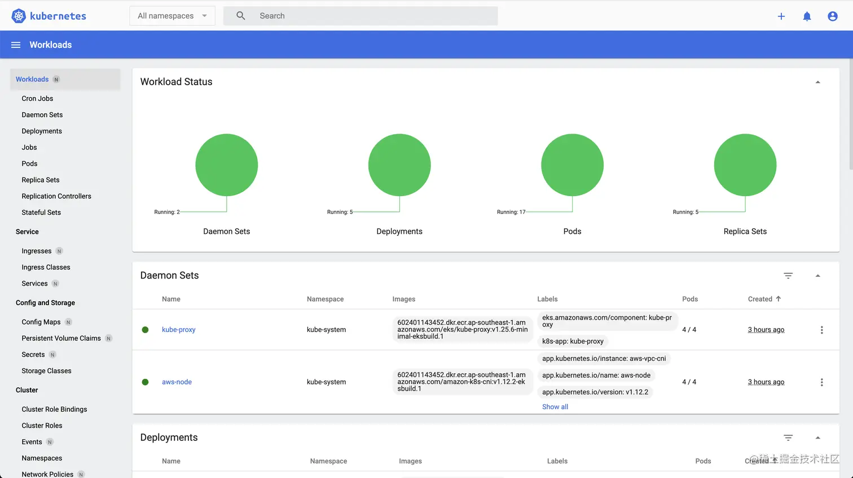This screenshot has height=478, width=853.
Task: Click the Cluster sidebar heading
Action: pos(27,391)
